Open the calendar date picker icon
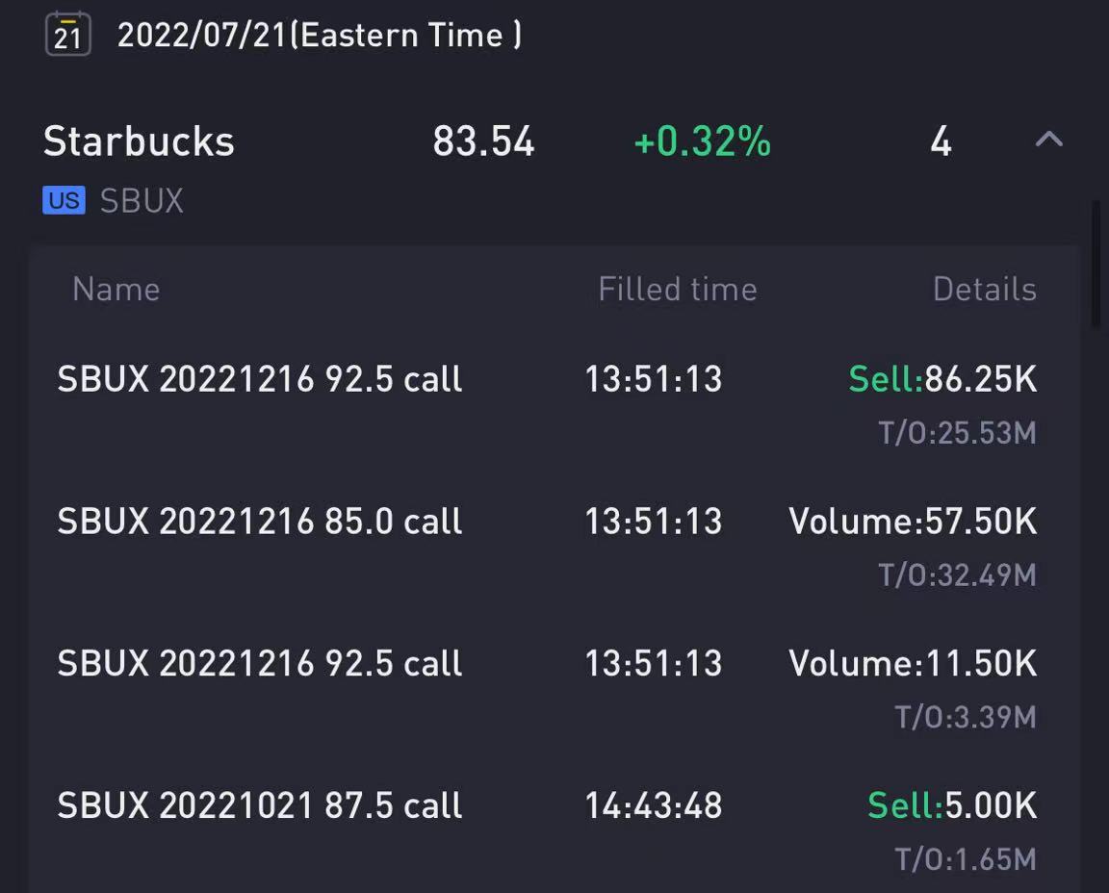The height and width of the screenshot is (893, 1109). tap(68, 34)
